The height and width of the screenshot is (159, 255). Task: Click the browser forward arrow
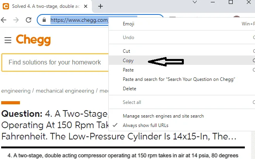[x=16, y=20]
